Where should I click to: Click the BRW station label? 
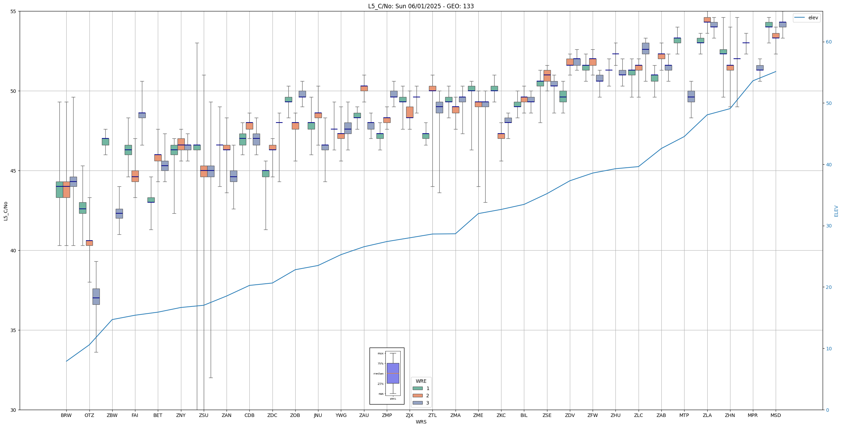coord(66,415)
